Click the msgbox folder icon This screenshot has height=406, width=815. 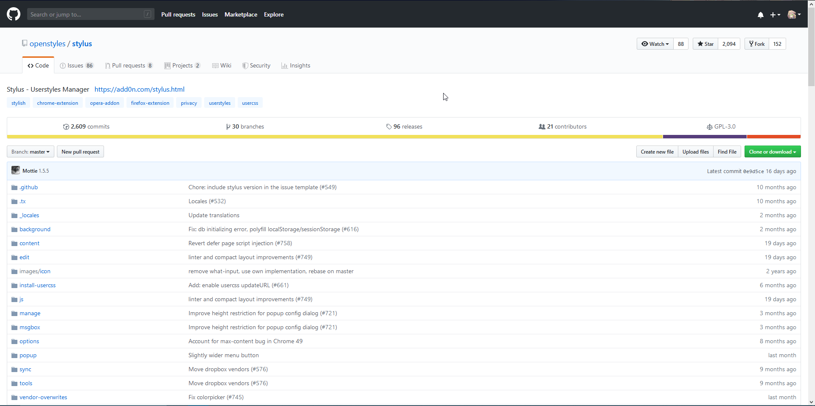click(14, 328)
